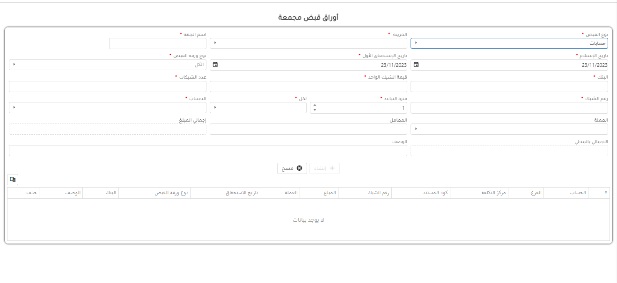Click the table export icon above the grid
This screenshot has width=617, height=283.
coord(13,179)
